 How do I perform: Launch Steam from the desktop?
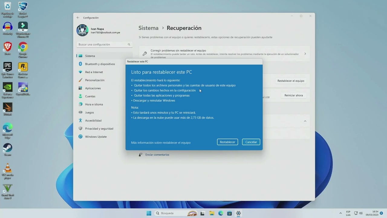[7, 148]
